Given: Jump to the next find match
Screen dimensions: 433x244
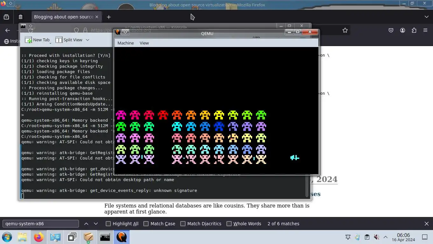Looking at the screenshot, I should (x=96, y=224).
